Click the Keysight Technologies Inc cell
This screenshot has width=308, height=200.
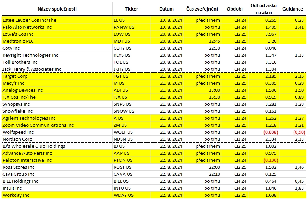pos(57,55)
